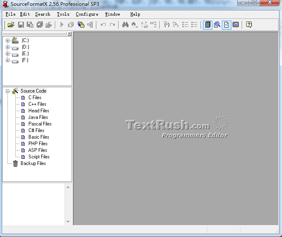Expand the (E:) drive node
The image size is (282, 237).
coord(7,53)
